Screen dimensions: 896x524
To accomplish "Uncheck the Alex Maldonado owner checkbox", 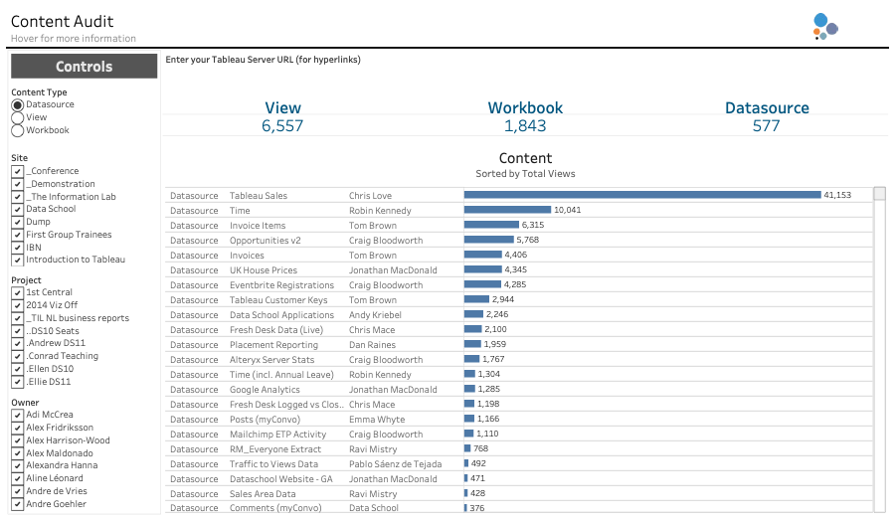I will click(17, 453).
